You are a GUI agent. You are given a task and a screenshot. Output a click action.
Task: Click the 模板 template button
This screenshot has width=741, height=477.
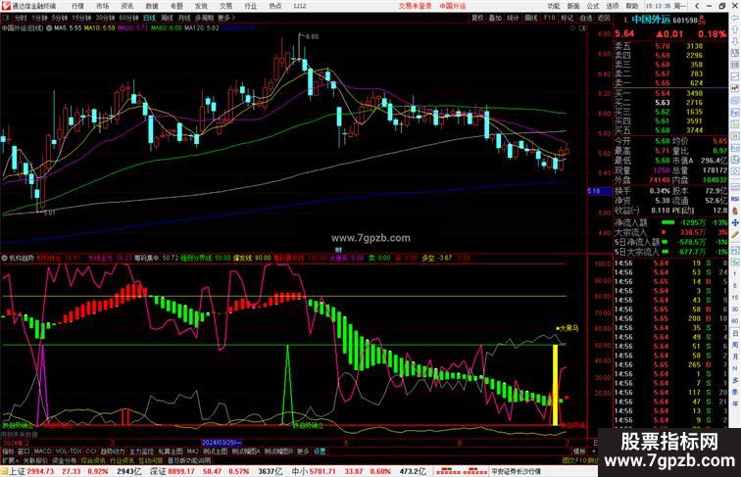(579, 452)
